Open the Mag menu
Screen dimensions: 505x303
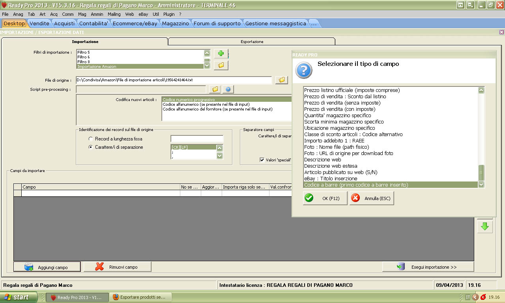point(82,14)
